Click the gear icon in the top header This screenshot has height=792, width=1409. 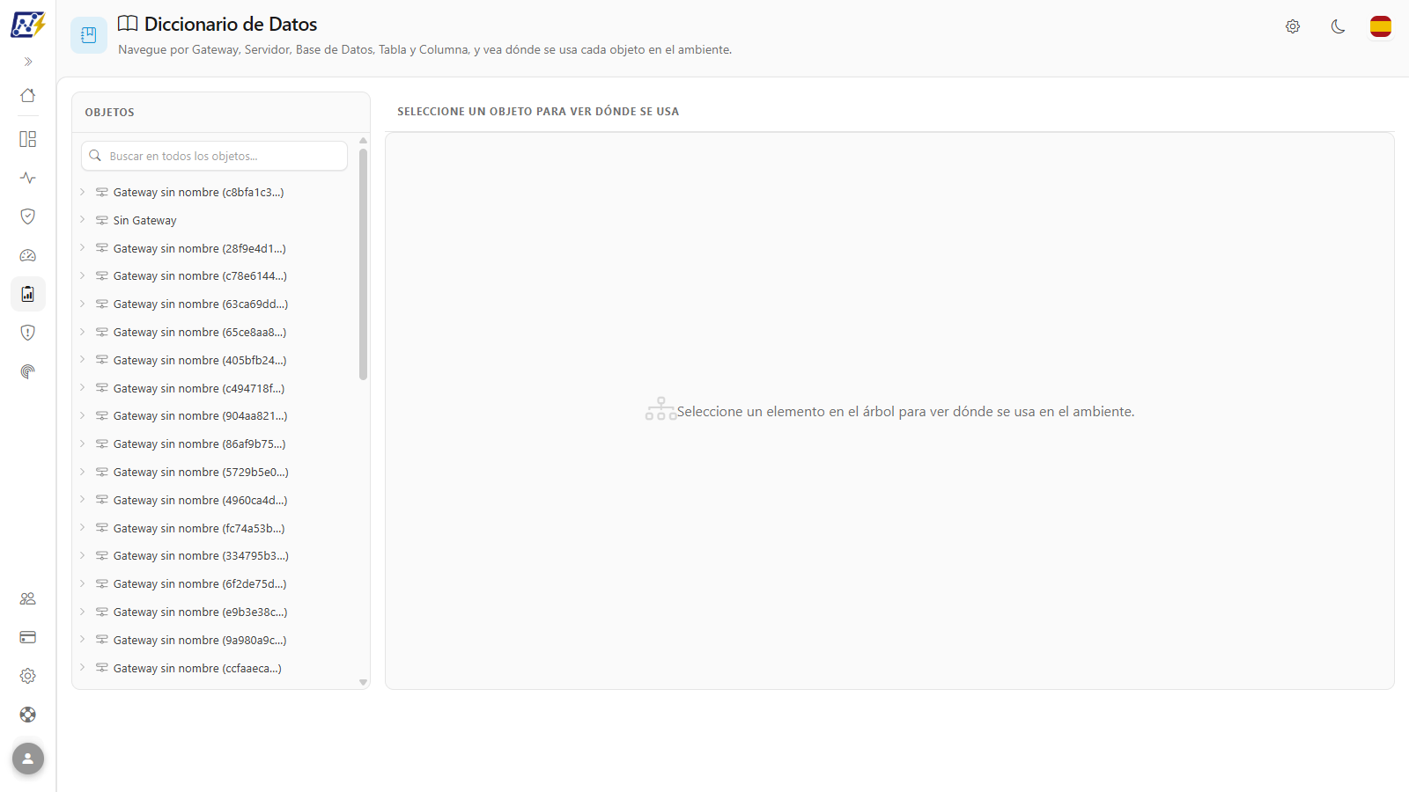1293,26
